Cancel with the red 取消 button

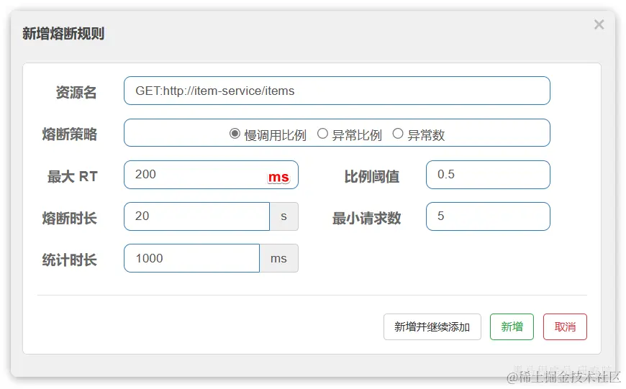(x=565, y=326)
